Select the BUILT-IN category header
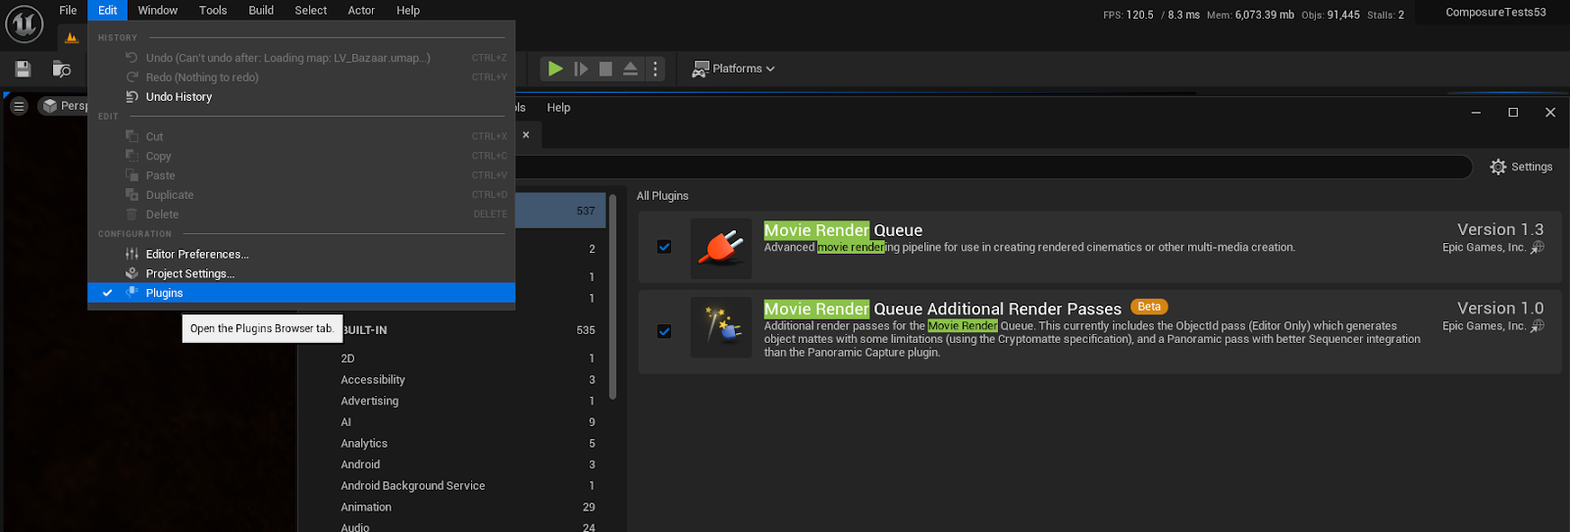This screenshot has height=532, width=1570. [x=364, y=330]
